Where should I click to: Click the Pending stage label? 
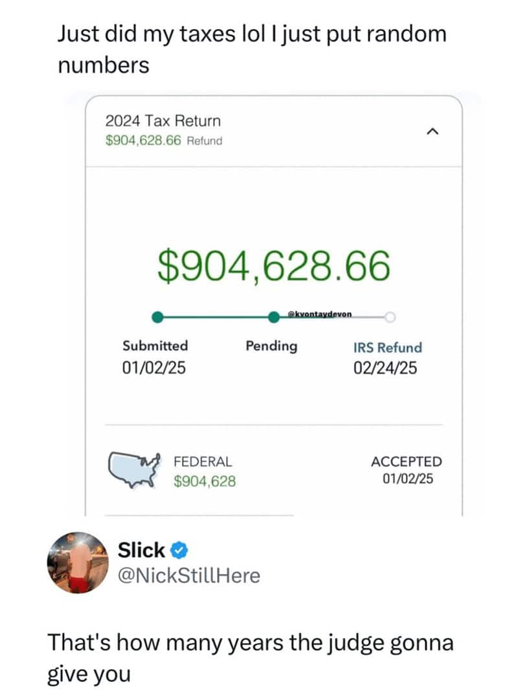coord(271,346)
